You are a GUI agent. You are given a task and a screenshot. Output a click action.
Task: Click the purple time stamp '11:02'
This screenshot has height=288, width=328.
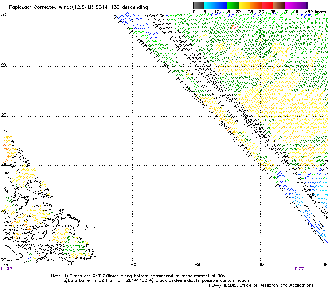point(6,269)
